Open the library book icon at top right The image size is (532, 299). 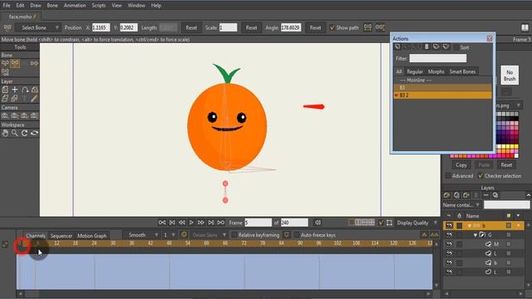coord(525,27)
